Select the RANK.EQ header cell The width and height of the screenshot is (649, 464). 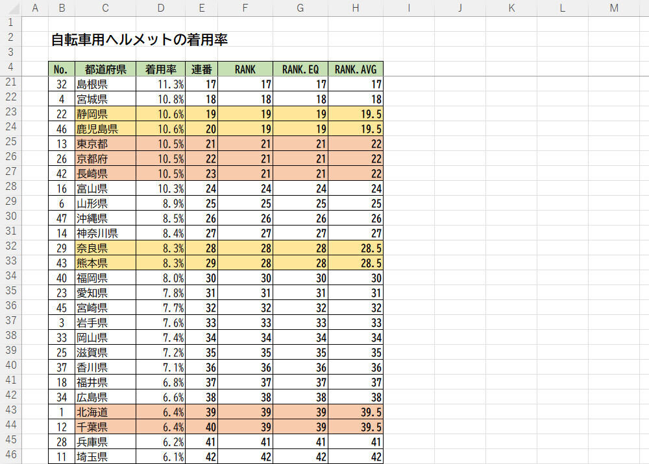(x=300, y=69)
